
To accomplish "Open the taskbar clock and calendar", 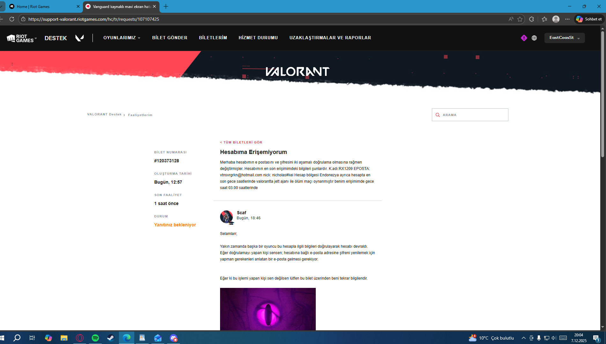I will (579, 338).
